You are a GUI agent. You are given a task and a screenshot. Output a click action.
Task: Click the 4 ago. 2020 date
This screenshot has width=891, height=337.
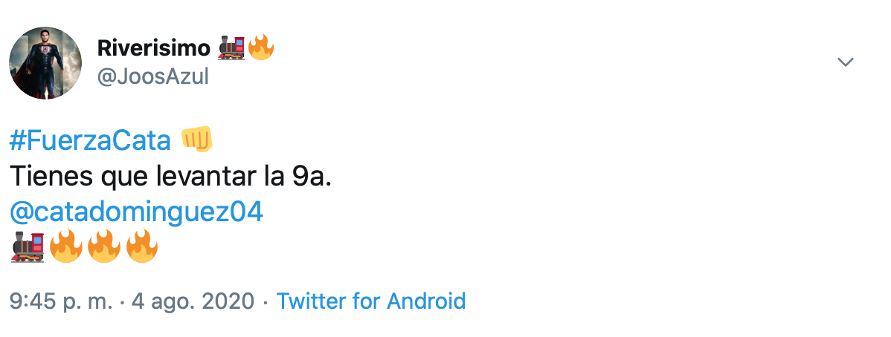click(193, 301)
